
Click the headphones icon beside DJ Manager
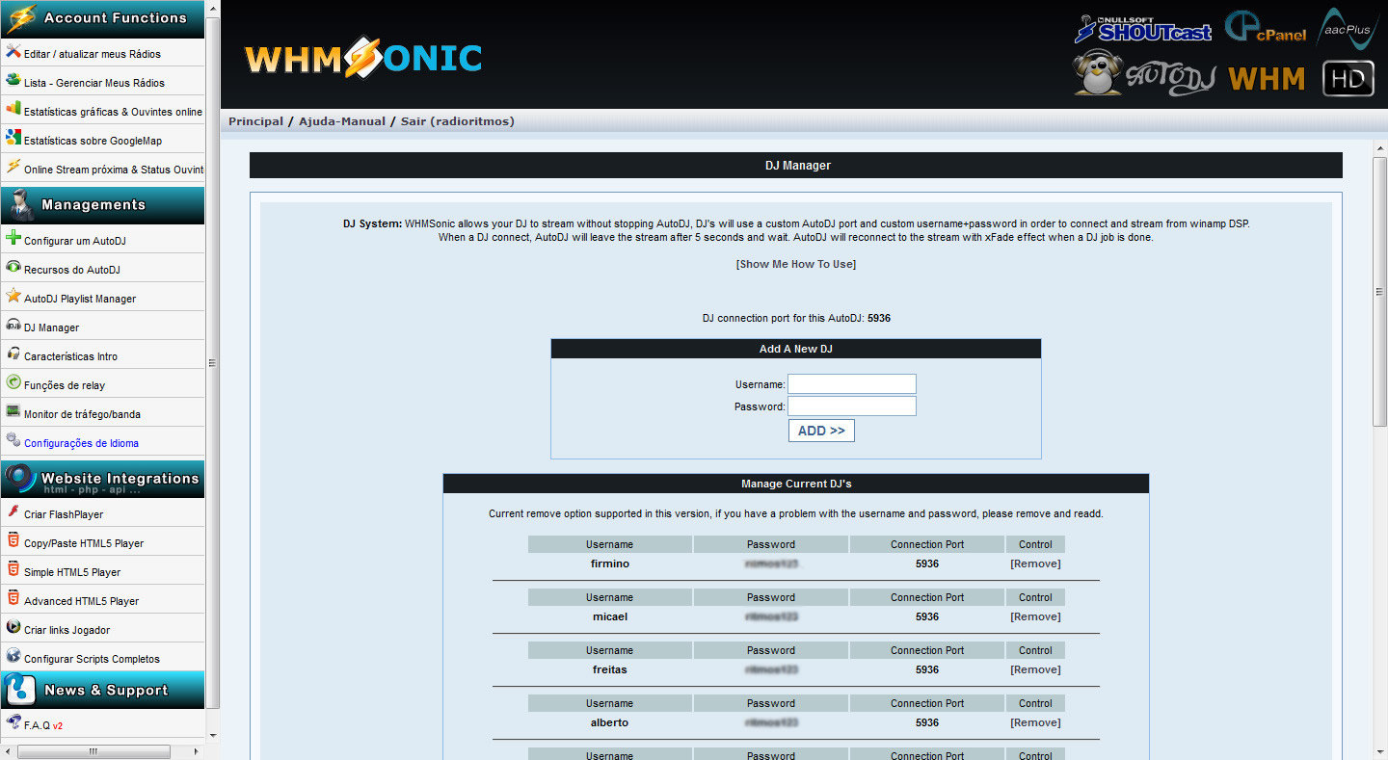click(13, 325)
